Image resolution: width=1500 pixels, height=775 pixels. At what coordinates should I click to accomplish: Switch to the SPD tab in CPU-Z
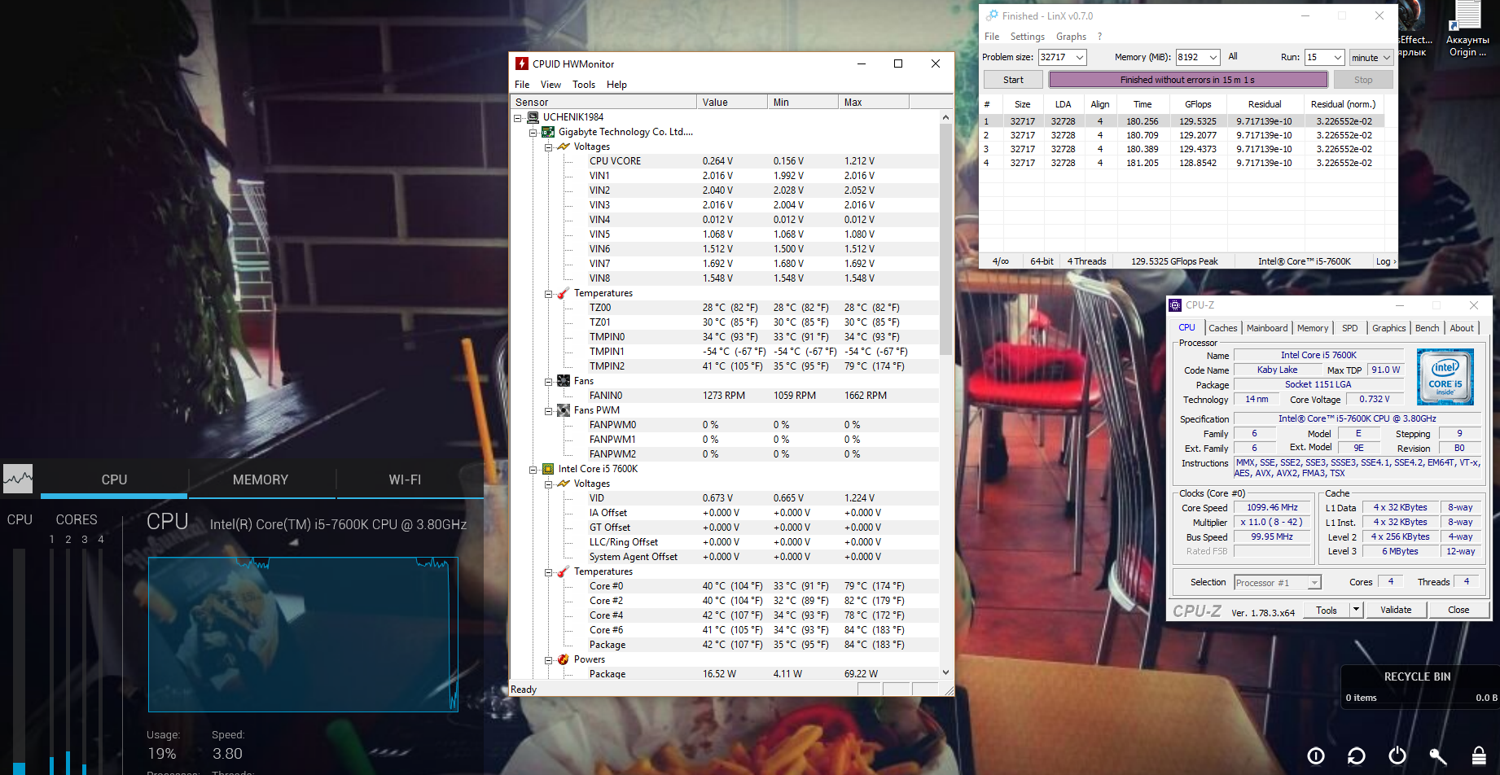[x=1349, y=328]
